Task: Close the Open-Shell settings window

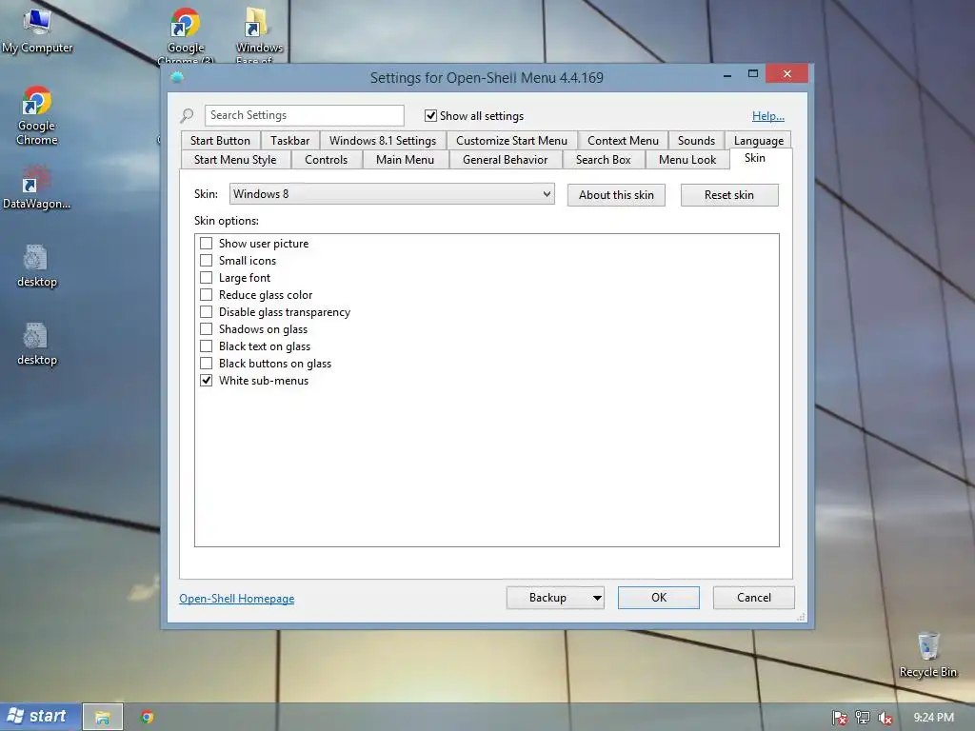Action: [787, 74]
